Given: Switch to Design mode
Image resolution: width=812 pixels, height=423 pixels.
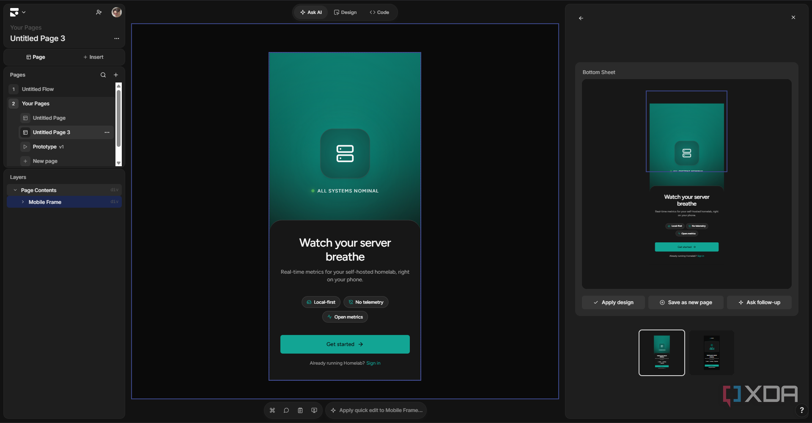Looking at the screenshot, I should tap(345, 12).
